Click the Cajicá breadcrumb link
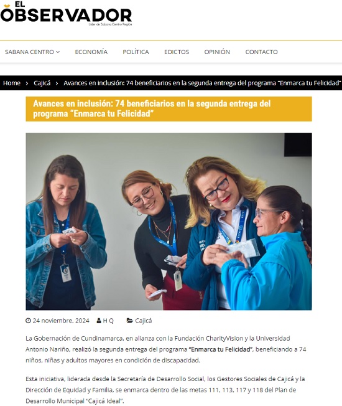The height and width of the screenshot is (406, 342). (x=42, y=83)
